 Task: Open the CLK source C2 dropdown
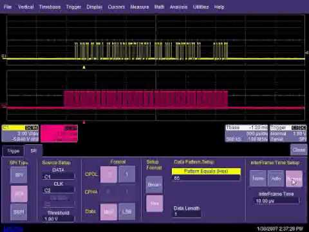click(59, 190)
